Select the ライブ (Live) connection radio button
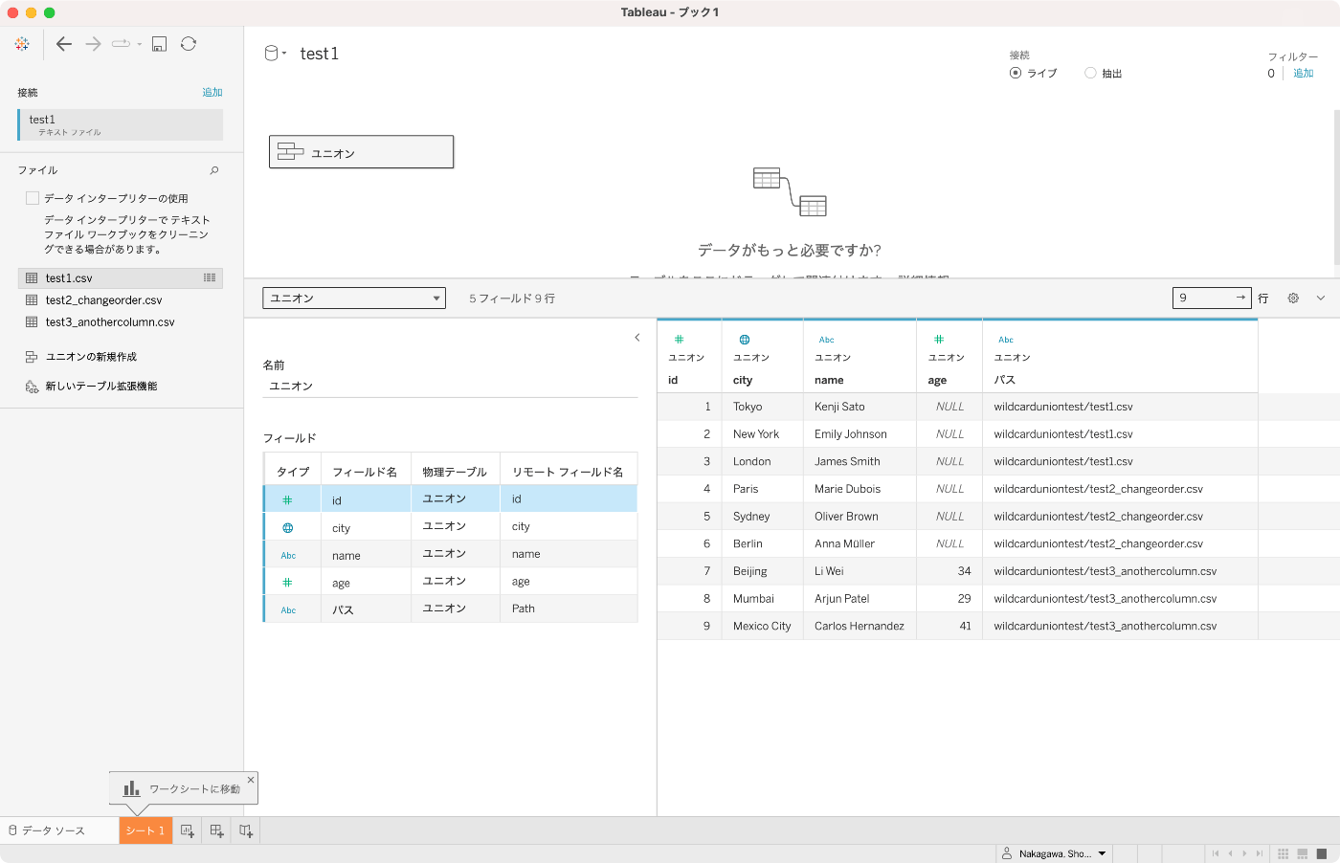 [x=1016, y=73]
